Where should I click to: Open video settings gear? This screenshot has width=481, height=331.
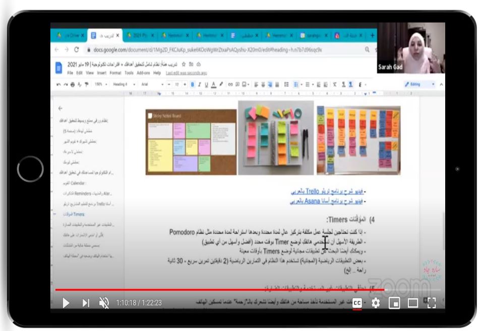pos(376,303)
